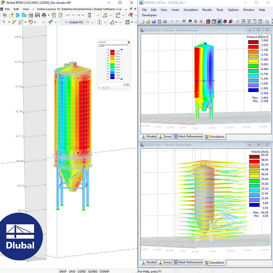The width and height of the screenshot is (273, 273).
Task: Click the dark red 1.666 pressure swatch
Action: click(x=253, y=42)
